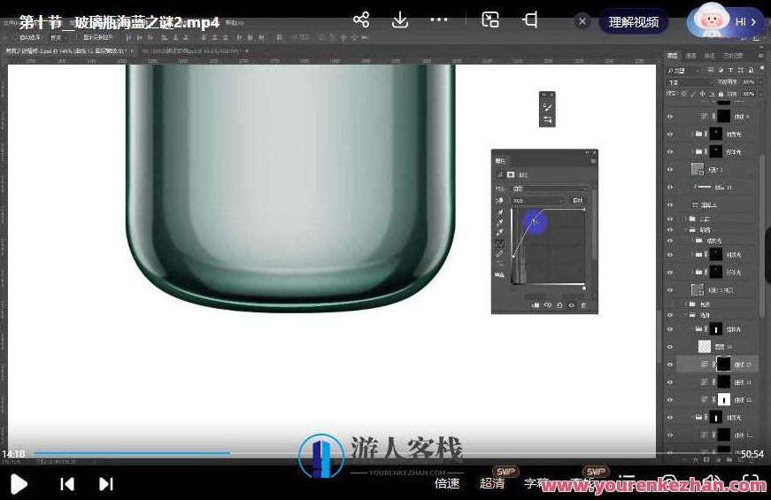Image resolution: width=771 pixels, height=500 pixels.
Task: Hide the curves layer with white mask
Action: point(670,400)
